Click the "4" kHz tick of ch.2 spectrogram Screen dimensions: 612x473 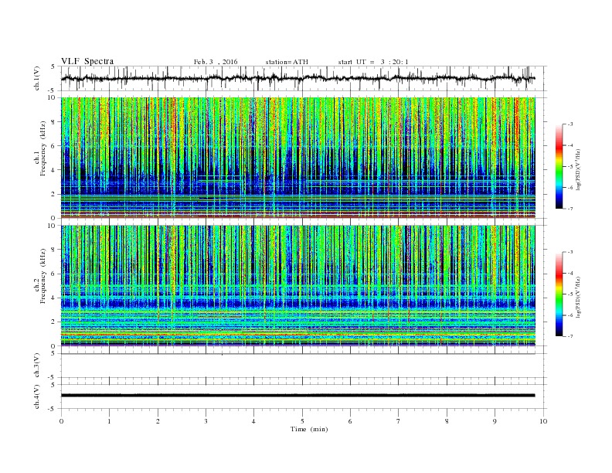click(53, 298)
